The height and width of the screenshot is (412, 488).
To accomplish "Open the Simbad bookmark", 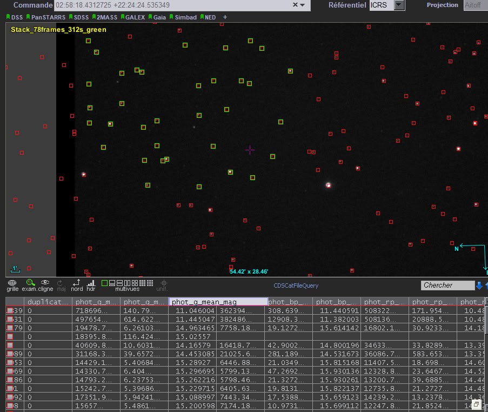I will 183,17.
